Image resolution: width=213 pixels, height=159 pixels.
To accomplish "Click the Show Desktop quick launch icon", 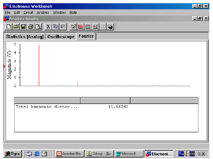I will (x=29, y=154).
